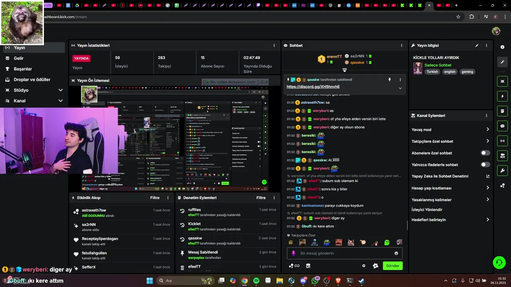Open Etkinlik Akışı Filtre dropdown

(x=155, y=198)
